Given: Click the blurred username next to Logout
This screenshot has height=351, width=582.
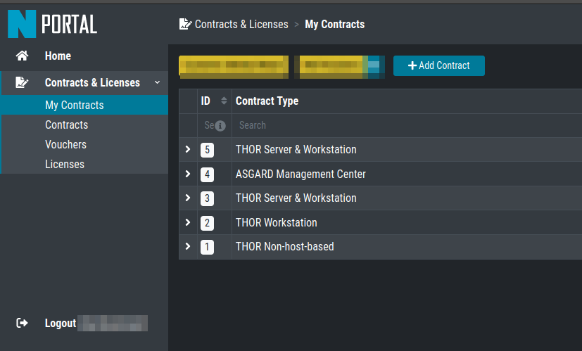Looking at the screenshot, I should click(113, 323).
